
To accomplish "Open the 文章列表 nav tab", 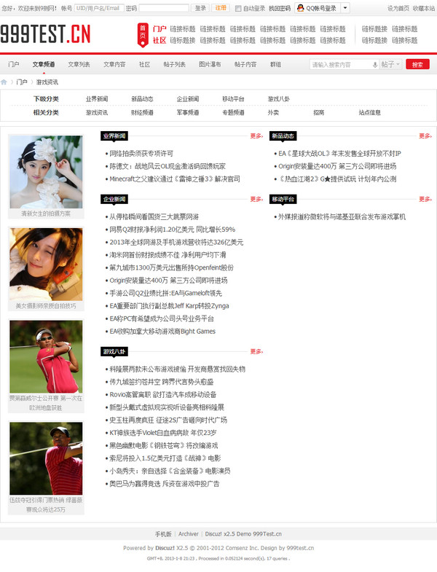I will coord(79,64).
